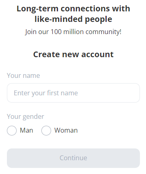Click the 'Enter your first name' placeholder text
Image resolution: width=146 pixels, height=174 pixels.
tap(46, 93)
